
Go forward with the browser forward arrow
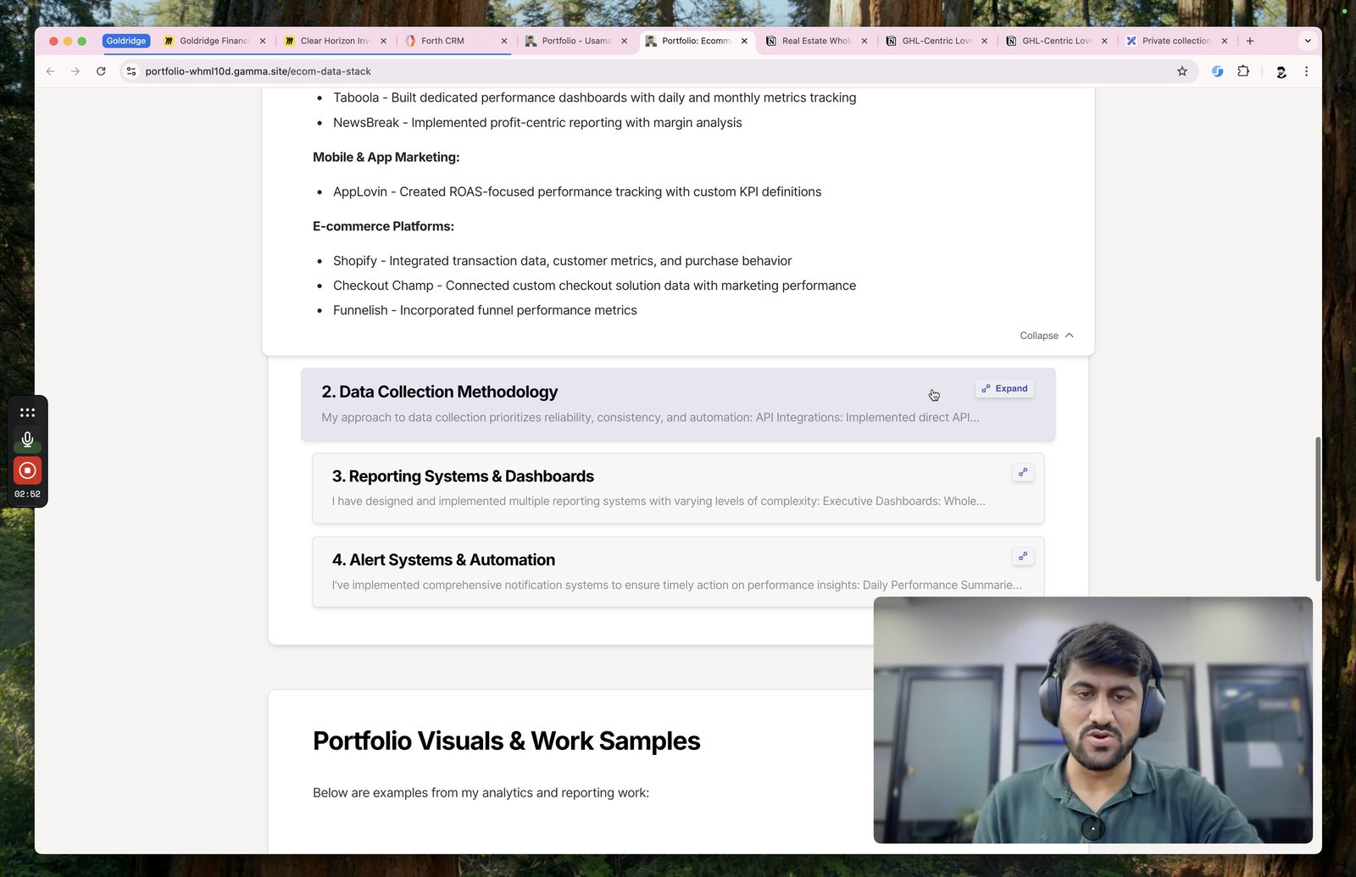click(75, 71)
